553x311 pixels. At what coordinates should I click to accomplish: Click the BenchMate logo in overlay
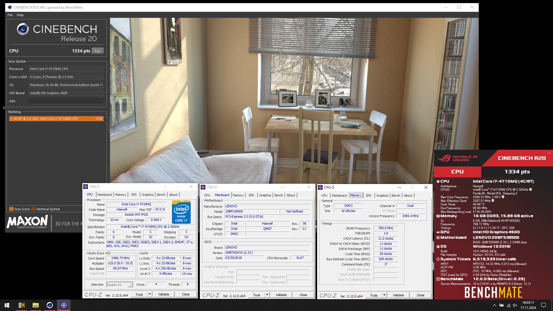(x=493, y=293)
